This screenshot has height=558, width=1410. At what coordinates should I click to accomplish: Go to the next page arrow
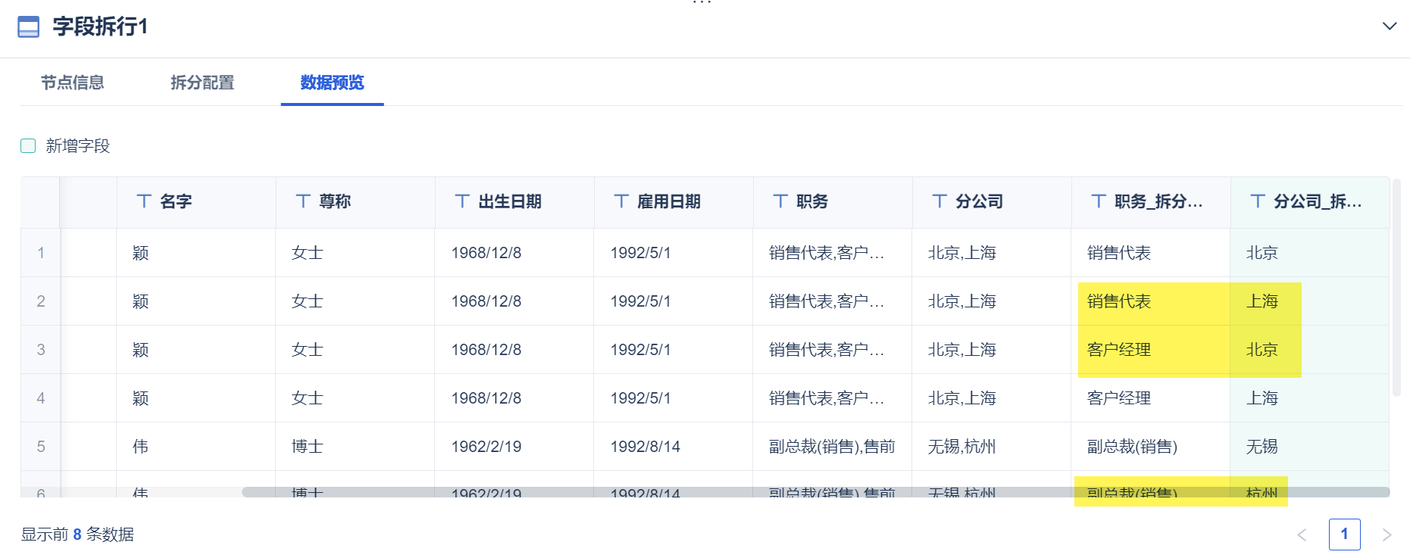(x=1387, y=535)
